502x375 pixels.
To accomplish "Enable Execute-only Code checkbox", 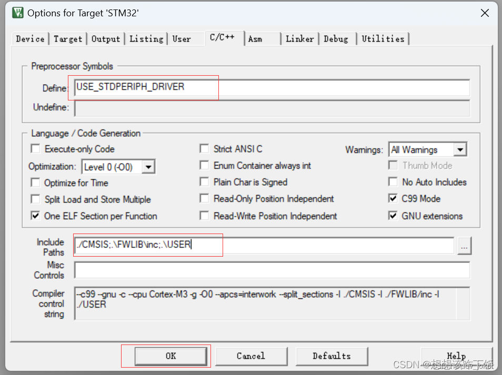I will click(x=35, y=148).
